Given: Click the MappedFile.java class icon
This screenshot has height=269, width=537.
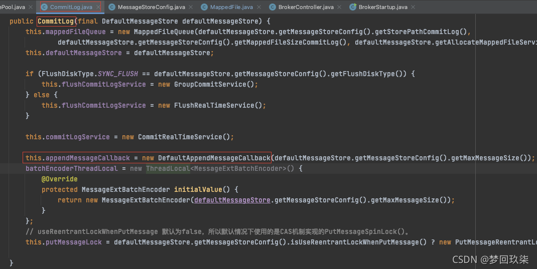Looking at the screenshot, I should 204,7.
